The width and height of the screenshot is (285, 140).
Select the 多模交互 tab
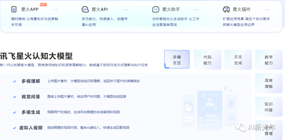(177, 60)
